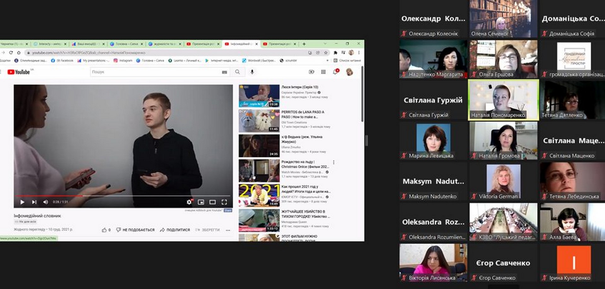605x289 pixels.
Task: Mute the video player volume
Action: coord(45,202)
